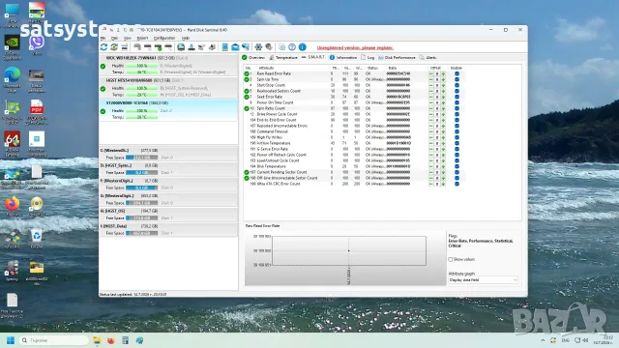
Task: Select the Current Pending Sector Count row
Action: [355, 172]
